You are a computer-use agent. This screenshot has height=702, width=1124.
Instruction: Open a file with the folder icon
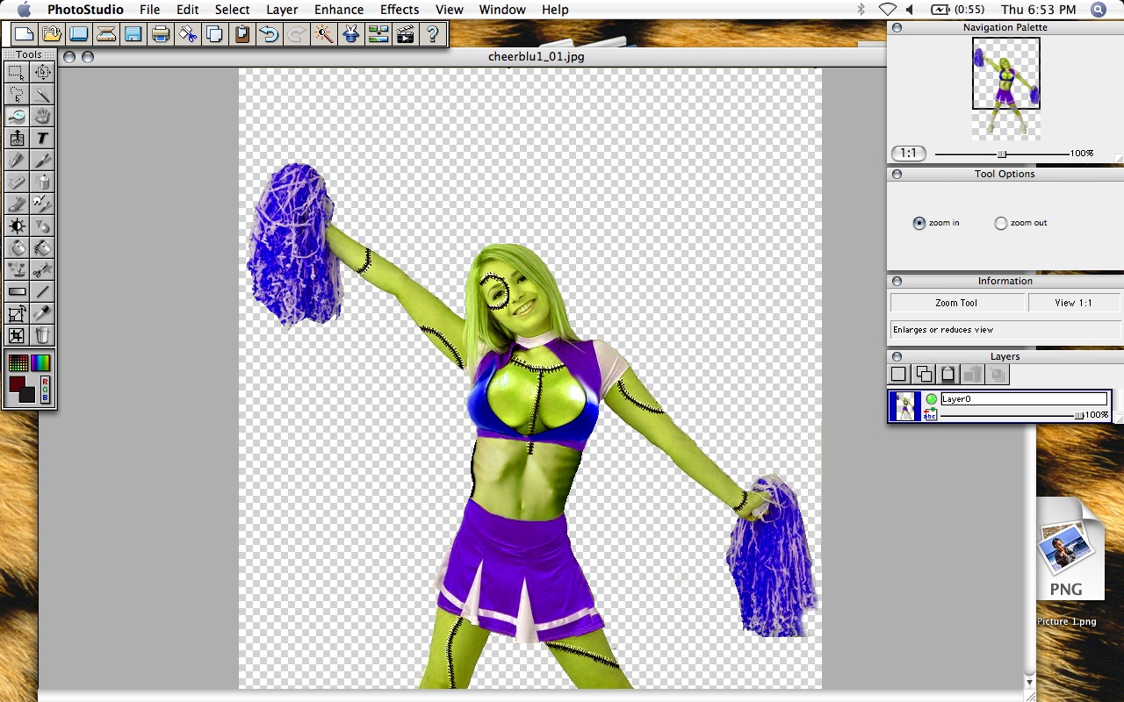click(x=51, y=34)
